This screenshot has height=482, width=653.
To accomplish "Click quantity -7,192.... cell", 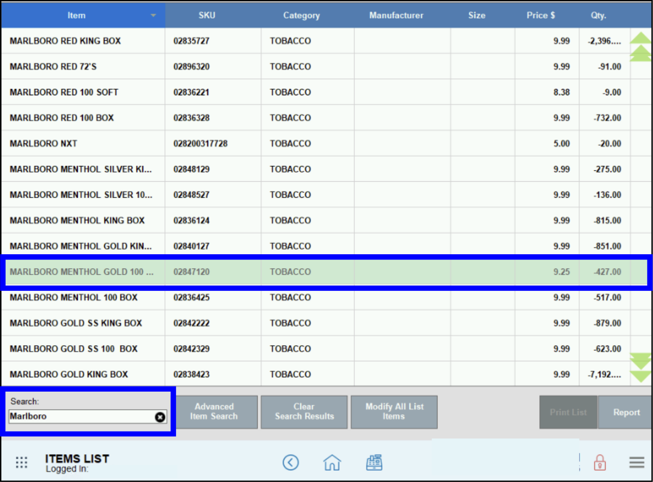I will tap(604, 374).
